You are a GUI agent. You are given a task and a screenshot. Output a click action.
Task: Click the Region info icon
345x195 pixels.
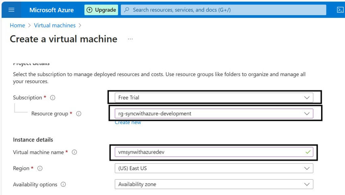pyautogui.click(x=40, y=168)
